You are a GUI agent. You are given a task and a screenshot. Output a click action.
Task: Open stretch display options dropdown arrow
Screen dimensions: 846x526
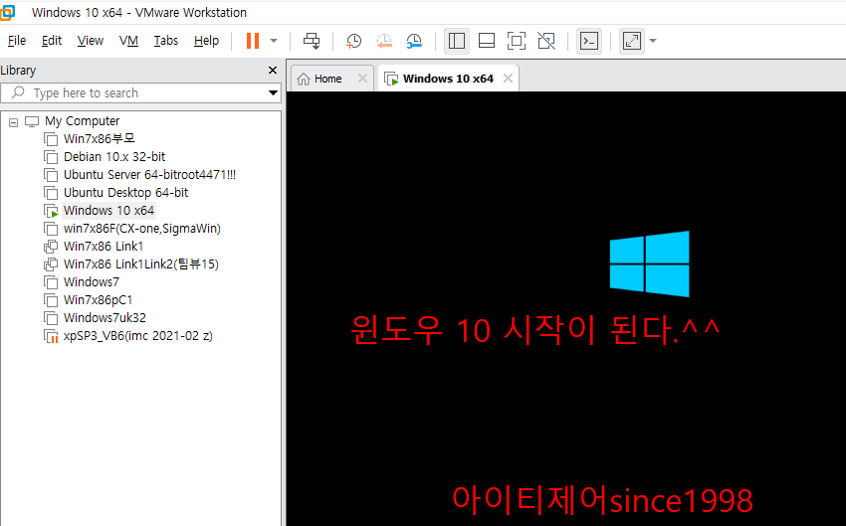(x=653, y=41)
